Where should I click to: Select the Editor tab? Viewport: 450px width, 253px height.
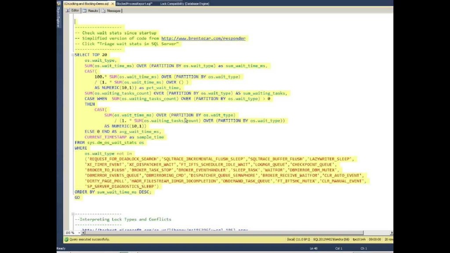coord(75,11)
